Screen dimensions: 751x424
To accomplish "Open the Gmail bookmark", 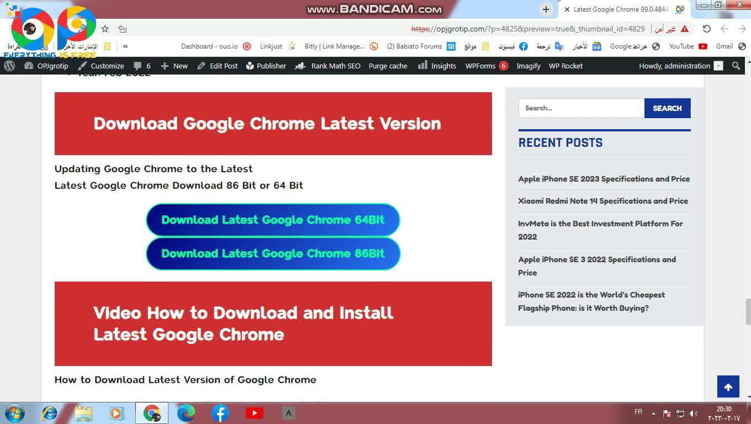I will pyautogui.click(x=731, y=46).
